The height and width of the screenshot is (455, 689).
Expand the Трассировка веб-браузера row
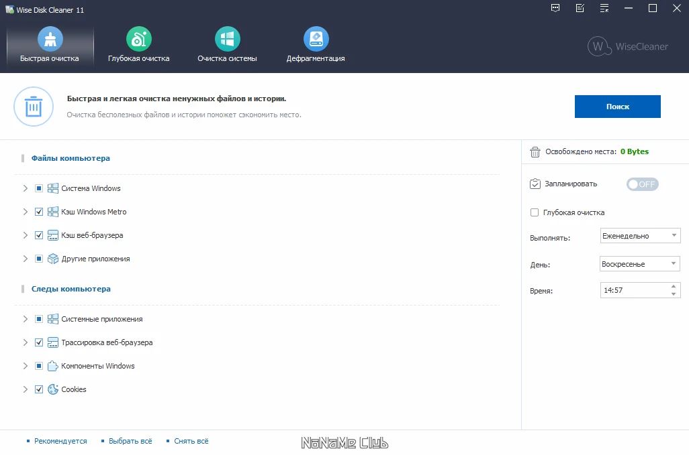click(25, 342)
